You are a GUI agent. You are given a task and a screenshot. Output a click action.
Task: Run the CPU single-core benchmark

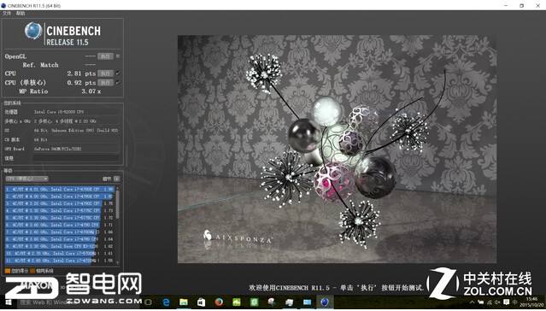(x=105, y=83)
